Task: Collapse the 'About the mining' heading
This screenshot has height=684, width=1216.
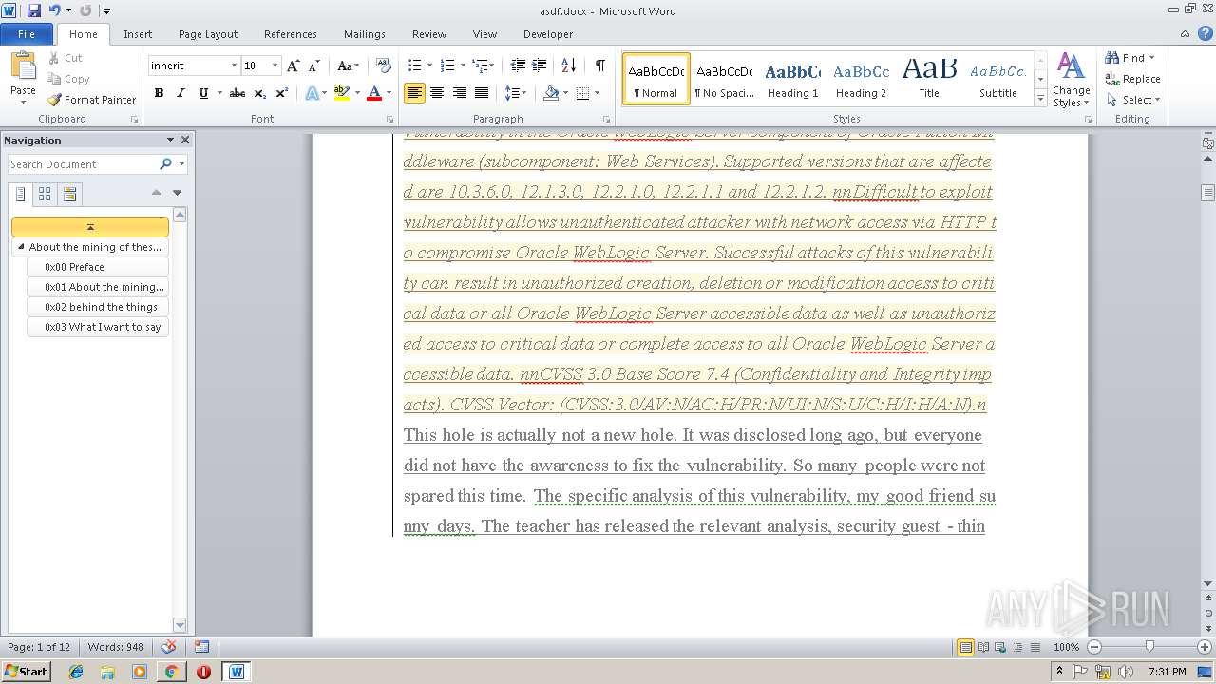Action: pyautogui.click(x=22, y=247)
